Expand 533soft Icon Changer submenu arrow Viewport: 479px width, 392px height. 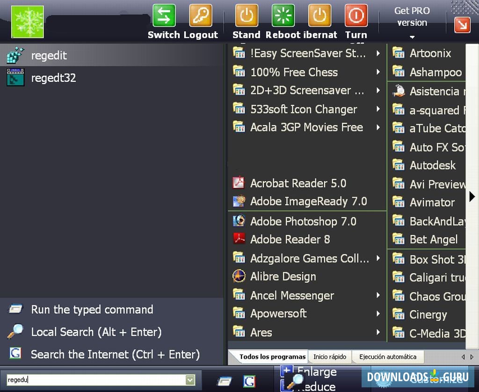(378, 109)
